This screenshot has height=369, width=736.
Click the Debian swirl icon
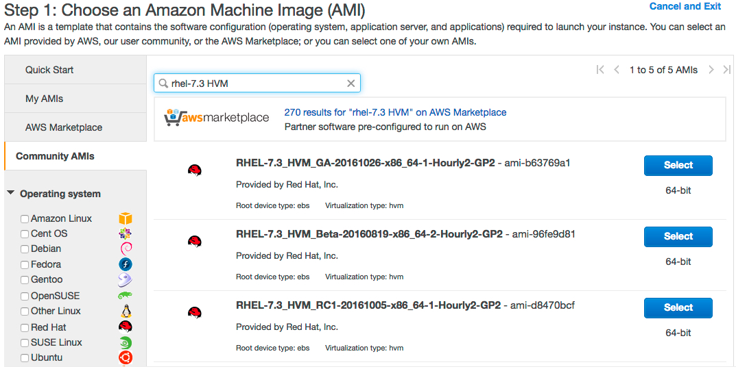[x=125, y=249]
